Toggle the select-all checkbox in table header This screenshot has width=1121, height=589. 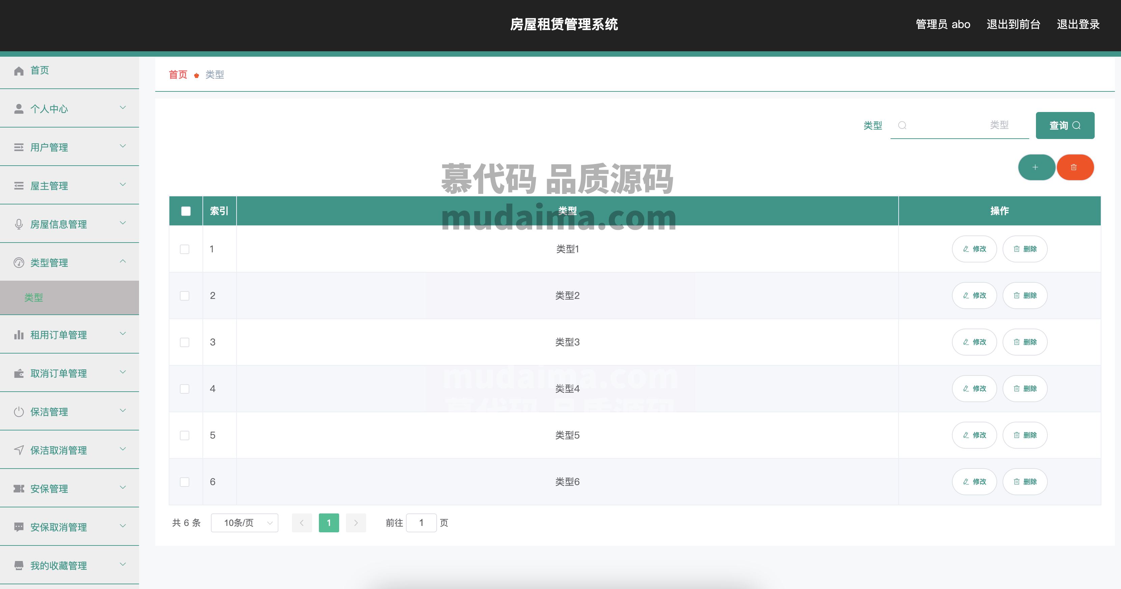tap(186, 211)
